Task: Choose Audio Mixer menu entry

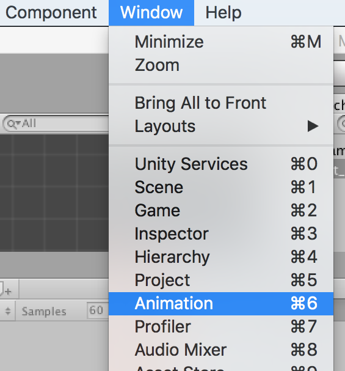Action: coord(221,350)
